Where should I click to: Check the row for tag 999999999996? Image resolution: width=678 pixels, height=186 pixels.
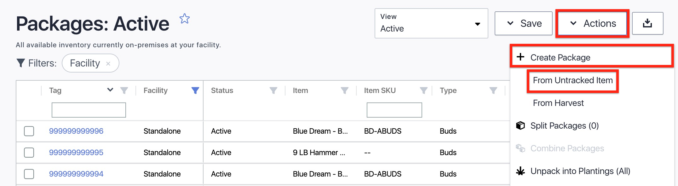(29, 131)
